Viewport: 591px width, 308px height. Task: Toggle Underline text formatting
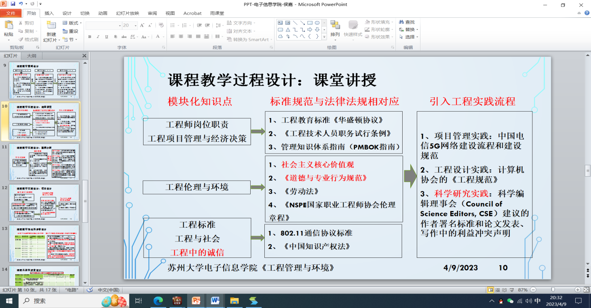pyautogui.click(x=107, y=37)
